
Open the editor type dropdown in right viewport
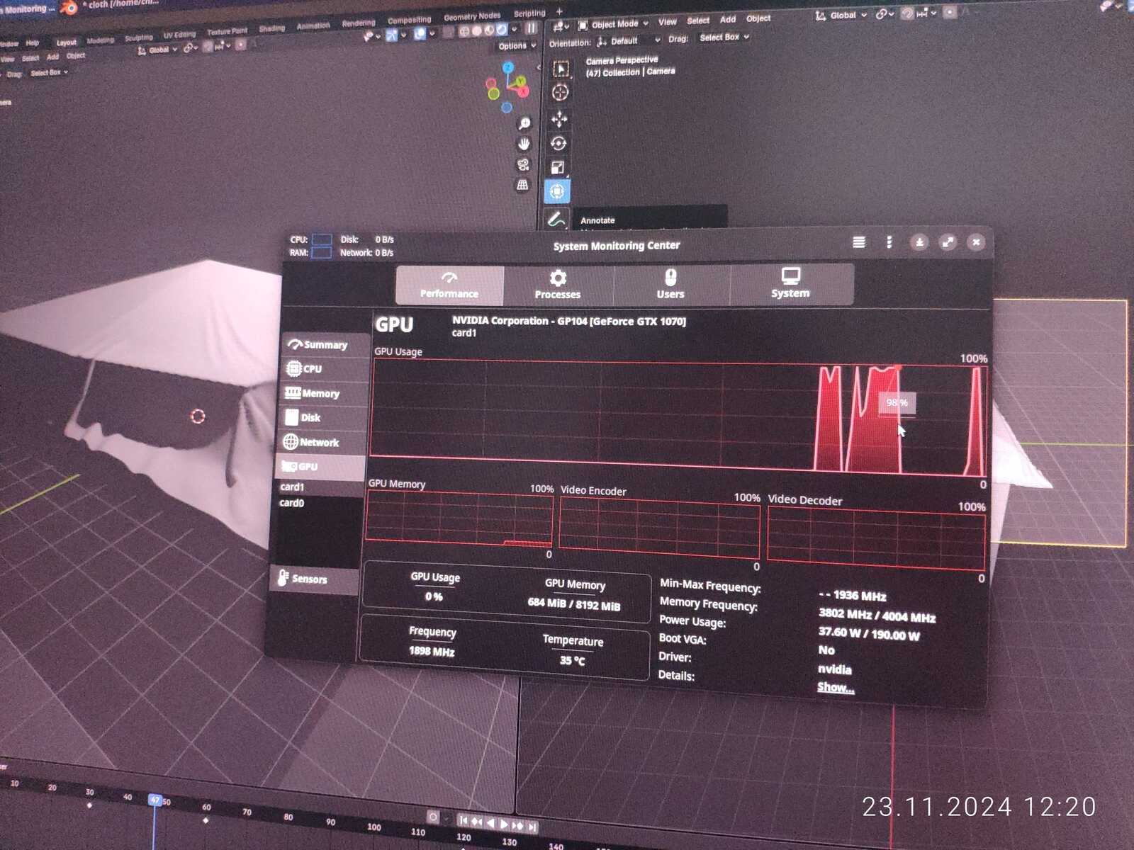click(560, 27)
